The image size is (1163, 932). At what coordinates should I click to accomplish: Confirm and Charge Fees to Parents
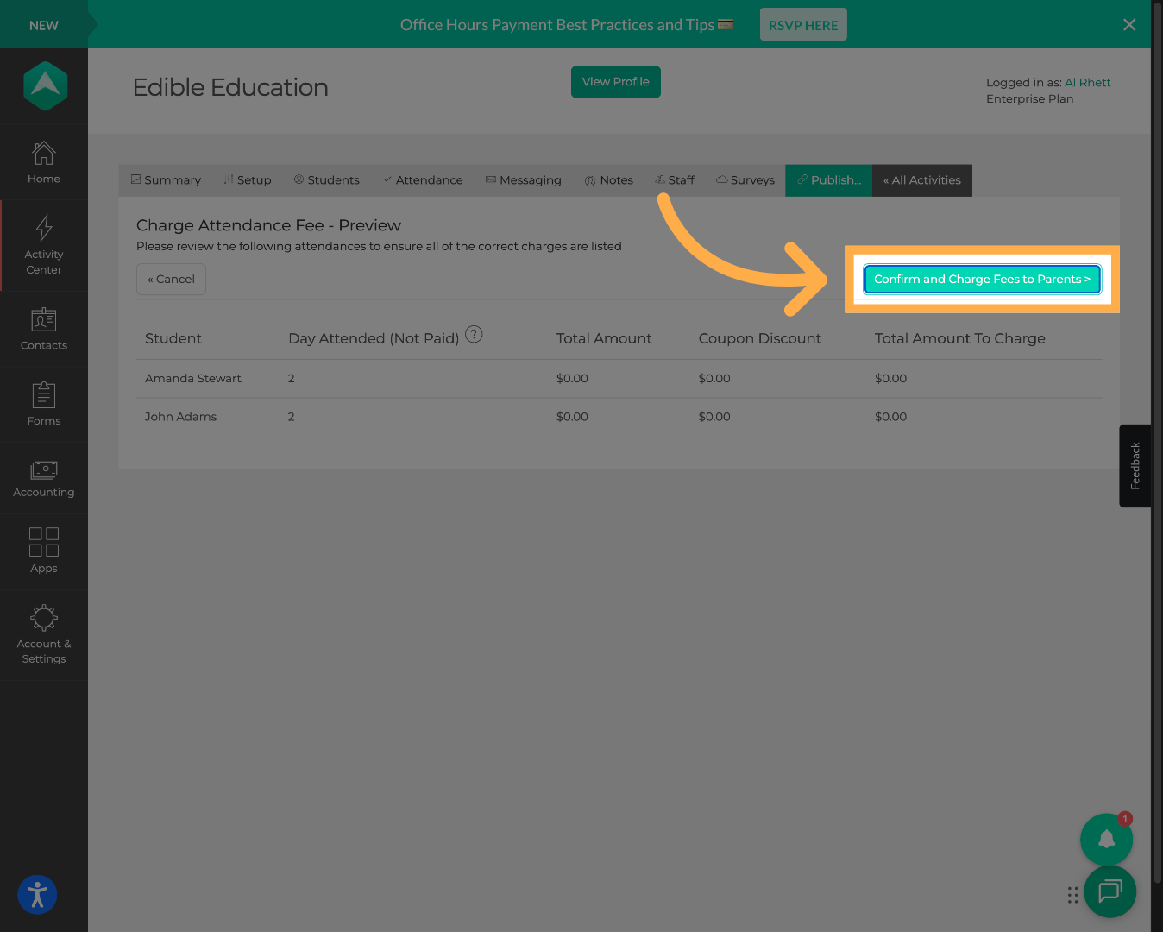[982, 279]
